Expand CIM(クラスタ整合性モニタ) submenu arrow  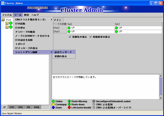(51, 19)
